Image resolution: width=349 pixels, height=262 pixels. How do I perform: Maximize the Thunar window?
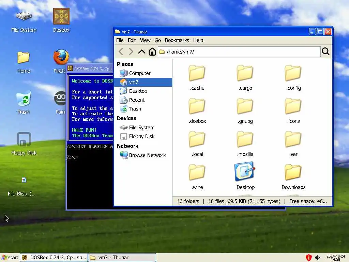(x=320, y=32)
